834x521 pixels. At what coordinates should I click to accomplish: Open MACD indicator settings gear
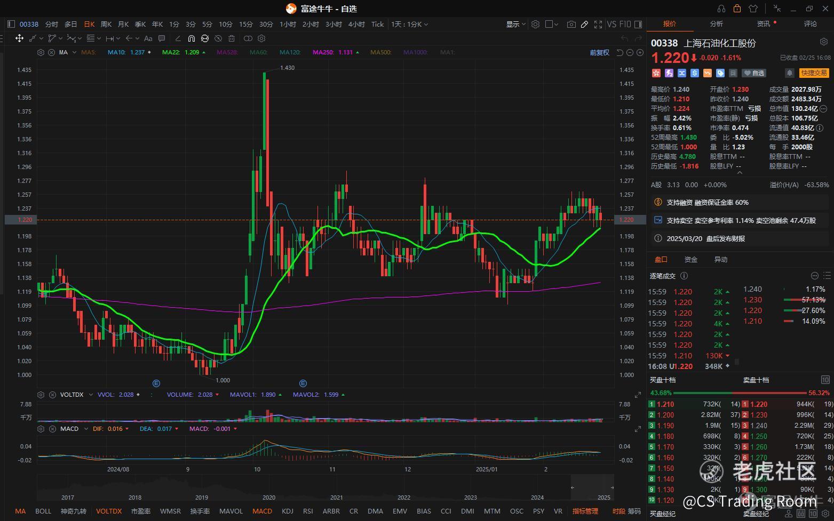point(41,429)
